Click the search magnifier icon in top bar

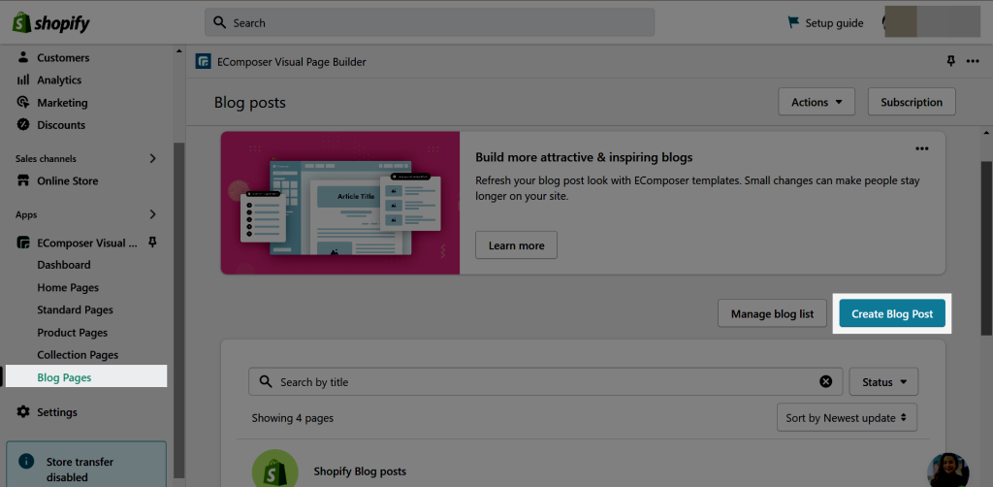point(220,23)
